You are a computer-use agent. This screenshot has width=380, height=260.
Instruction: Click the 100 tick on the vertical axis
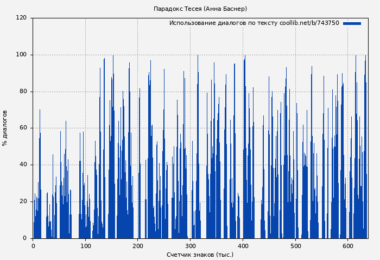pyautogui.click(x=21, y=55)
